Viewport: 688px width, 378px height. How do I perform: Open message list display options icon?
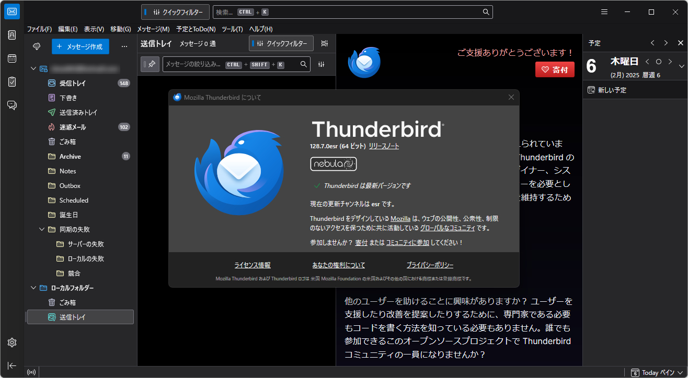[324, 43]
